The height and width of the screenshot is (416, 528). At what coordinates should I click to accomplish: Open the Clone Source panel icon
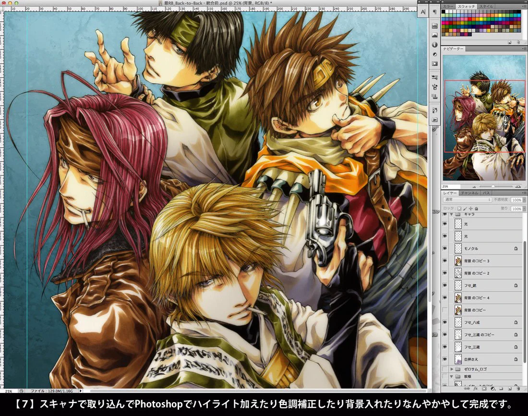pyautogui.click(x=434, y=96)
